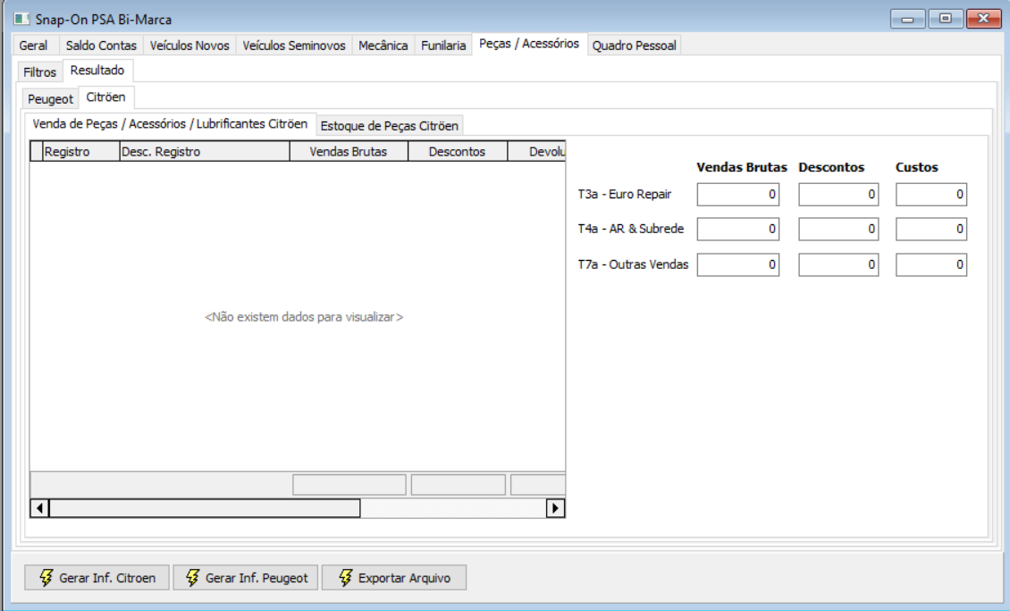Maximize the Snap-On PSA Bi-Marca window

pyautogui.click(x=945, y=19)
